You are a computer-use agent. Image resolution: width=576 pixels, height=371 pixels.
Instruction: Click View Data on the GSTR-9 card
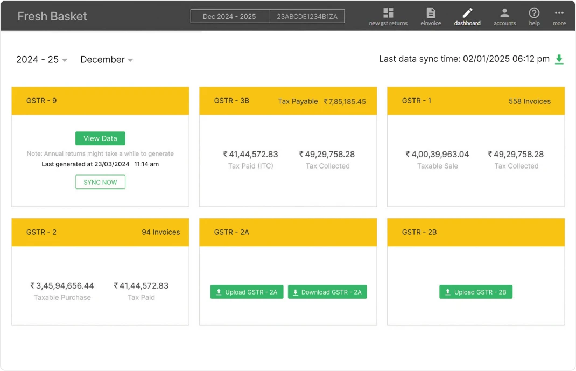100,138
